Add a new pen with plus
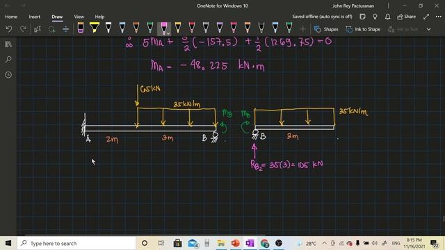 (x=303, y=29)
